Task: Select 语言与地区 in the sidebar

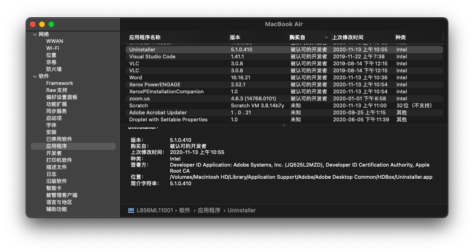Action: click(59, 202)
